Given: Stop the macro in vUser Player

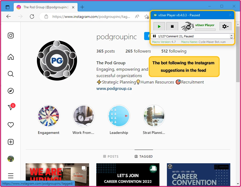Looking at the screenshot, I should tap(172, 26).
